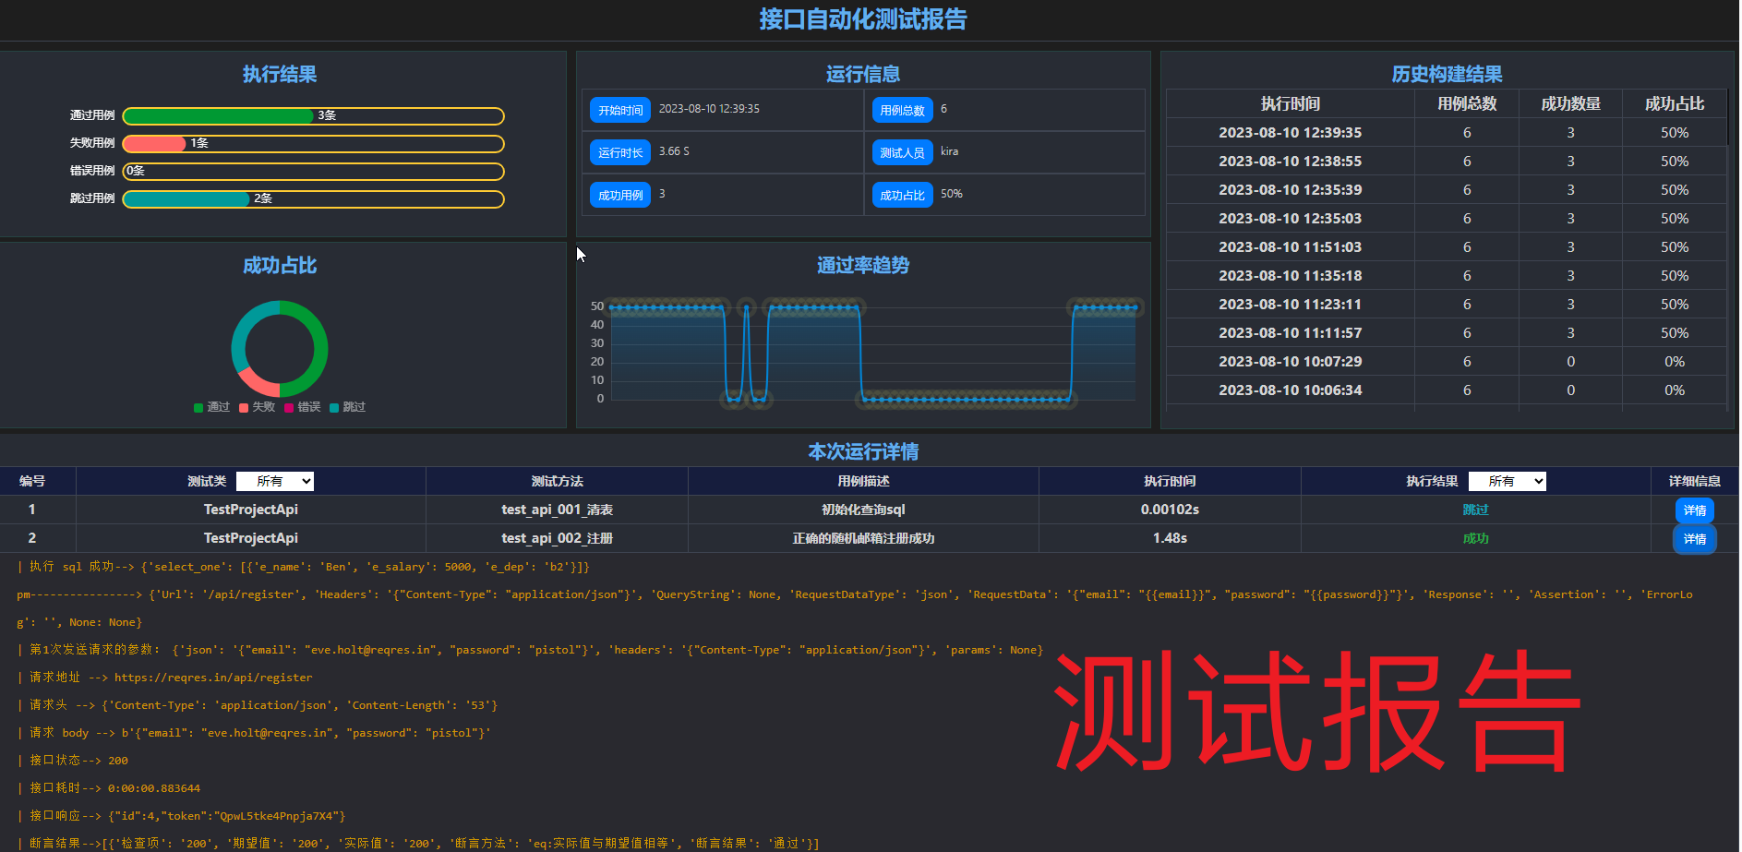Screen dimensions: 1742x852
Task: Click test_api_002_注册 method cell
Action: point(557,538)
